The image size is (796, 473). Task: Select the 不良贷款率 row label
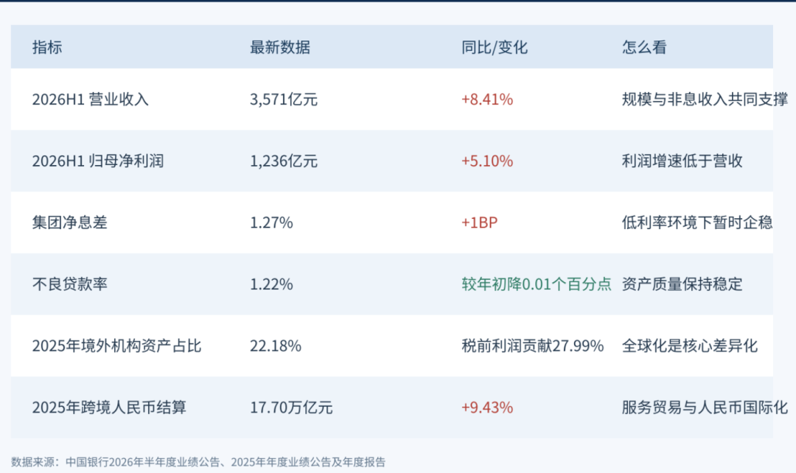pyautogui.click(x=69, y=284)
